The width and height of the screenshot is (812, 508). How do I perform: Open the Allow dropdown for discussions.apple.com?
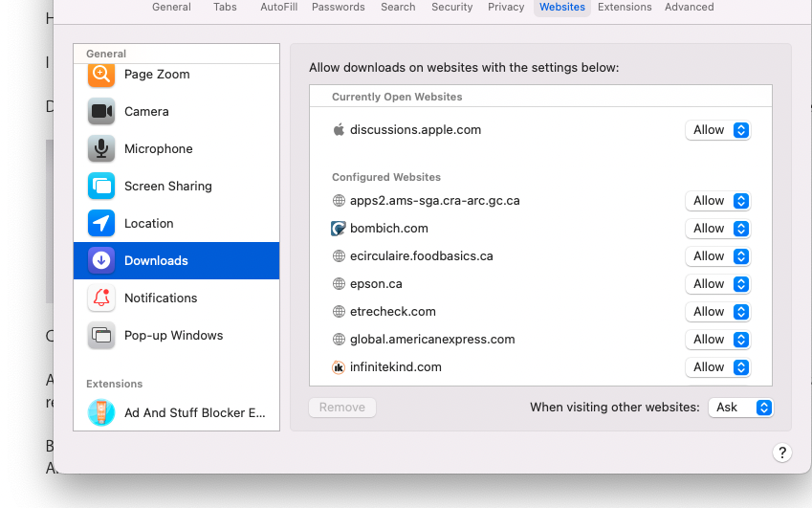click(x=717, y=130)
